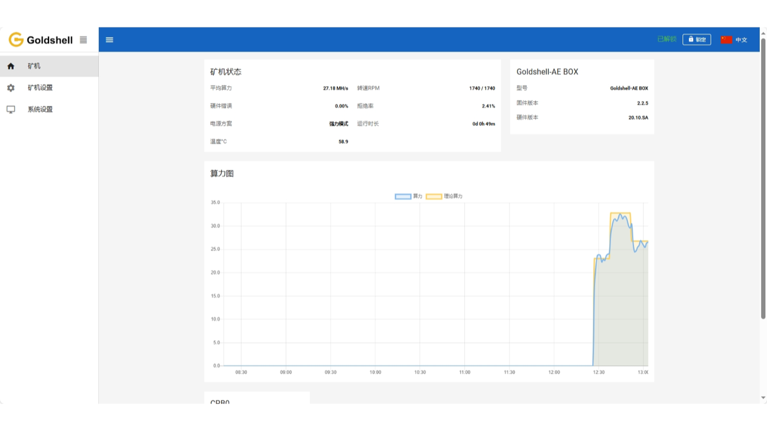Open the hamburger menu in the blue header

coord(110,40)
